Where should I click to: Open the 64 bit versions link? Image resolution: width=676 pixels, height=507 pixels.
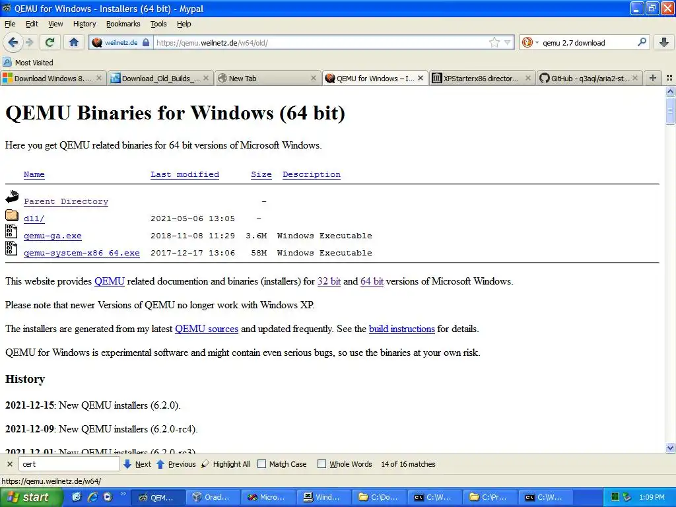pos(372,281)
